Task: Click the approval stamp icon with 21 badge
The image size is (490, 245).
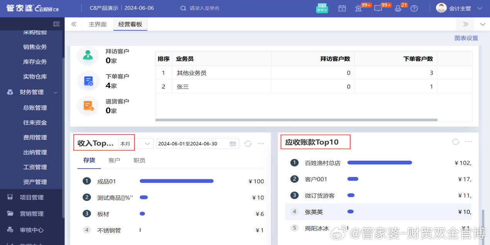Action: click(398, 9)
